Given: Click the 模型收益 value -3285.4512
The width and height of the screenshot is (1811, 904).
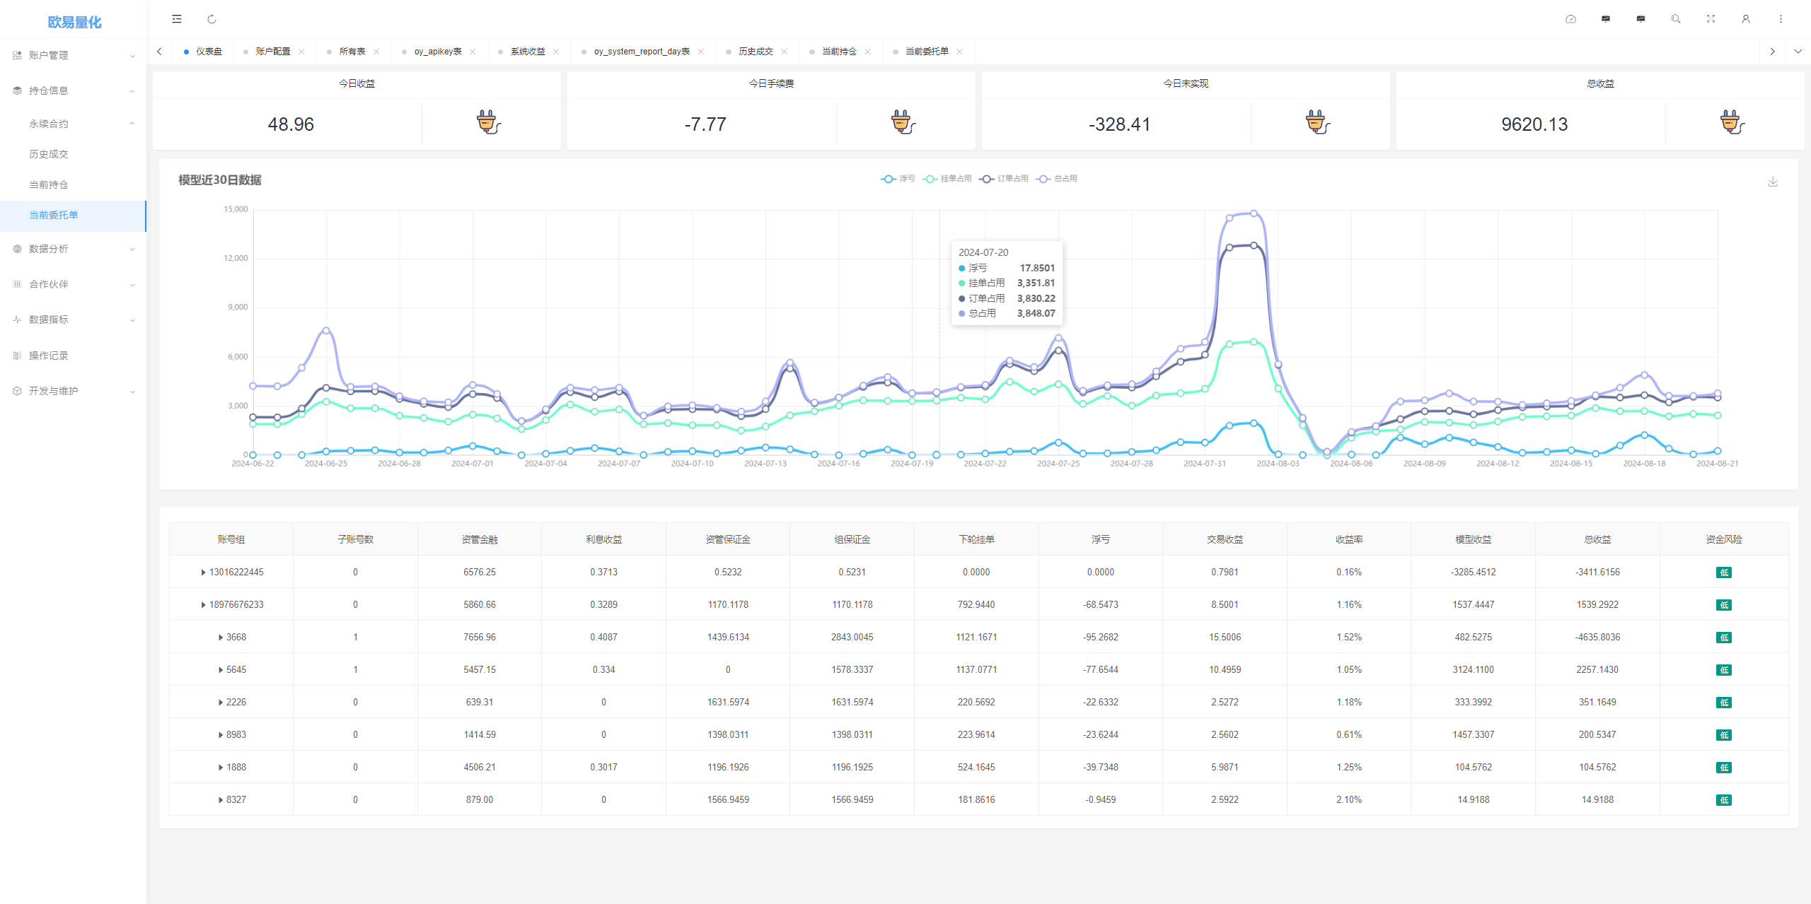Looking at the screenshot, I should tap(1473, 573).
